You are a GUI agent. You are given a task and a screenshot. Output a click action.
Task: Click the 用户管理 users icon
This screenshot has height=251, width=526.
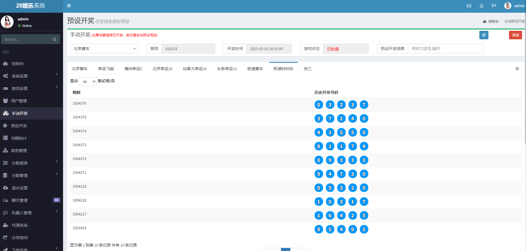[5, 101]
